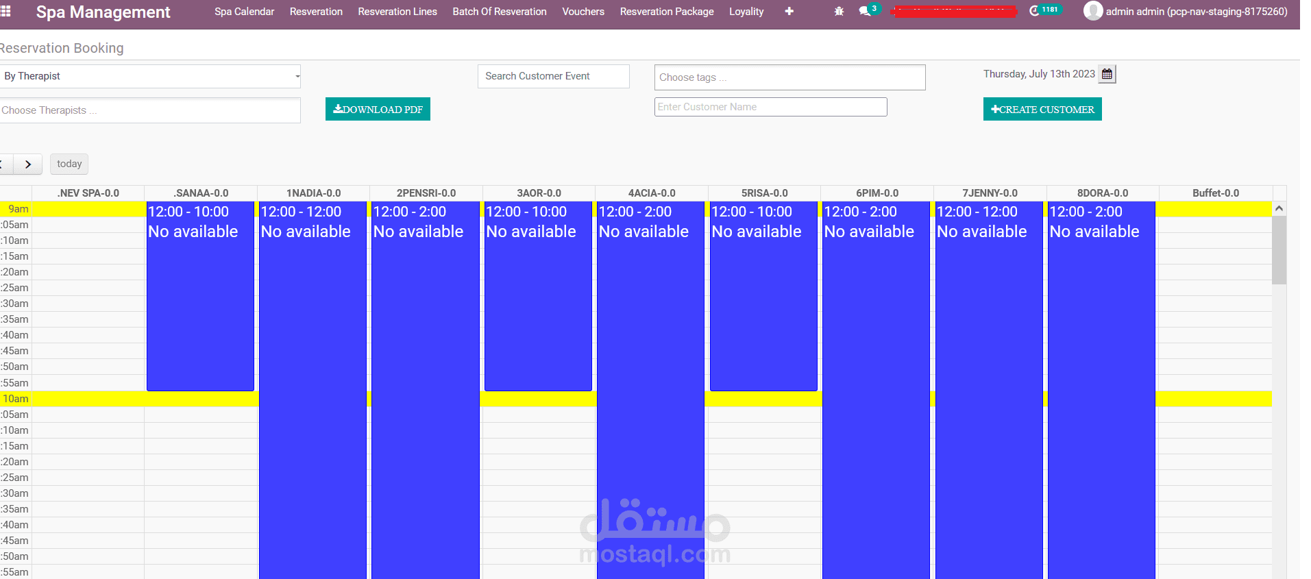This screenshot has height=579, width=1311.
Task: Click 6PIM-0.0 column header
Action: (877, 193)
